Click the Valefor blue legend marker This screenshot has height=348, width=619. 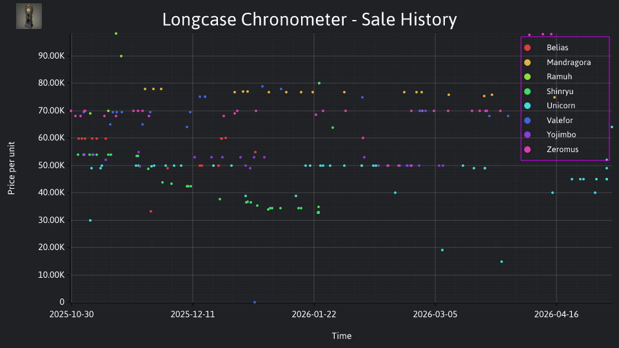527,121
